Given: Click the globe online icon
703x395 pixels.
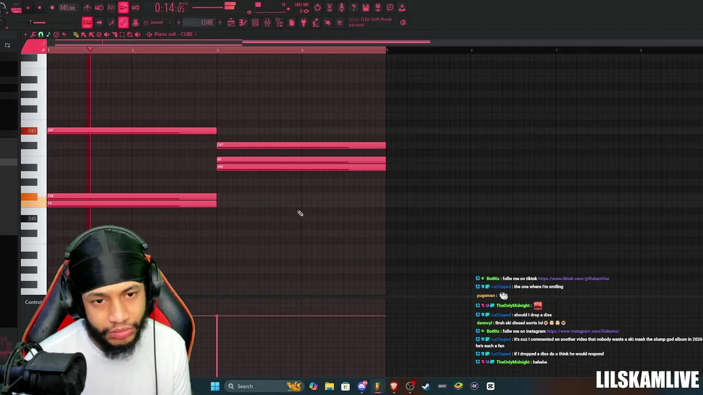Looking at the screenshot, I should [403, 22].
